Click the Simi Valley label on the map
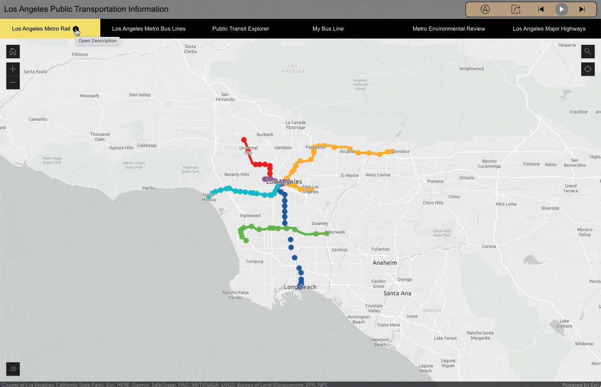 coord(140,95)
